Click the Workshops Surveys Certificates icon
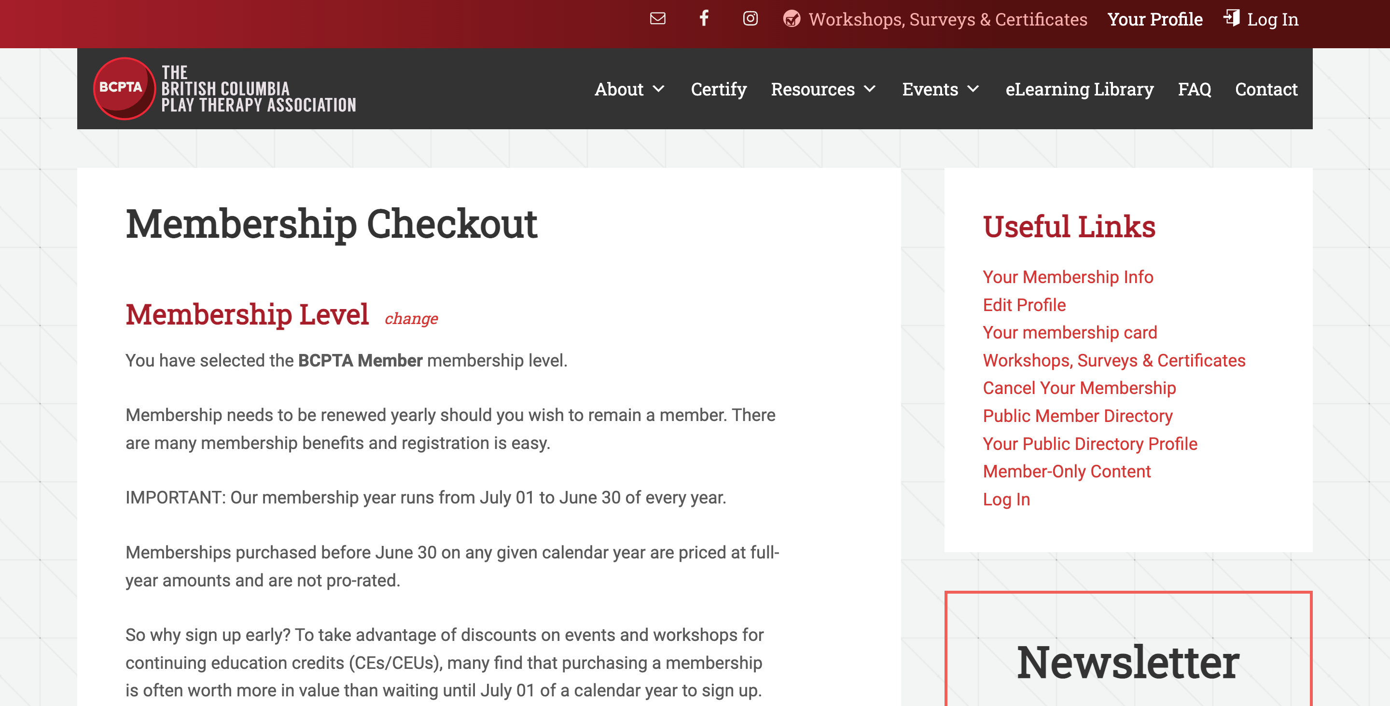 (791, 18)
